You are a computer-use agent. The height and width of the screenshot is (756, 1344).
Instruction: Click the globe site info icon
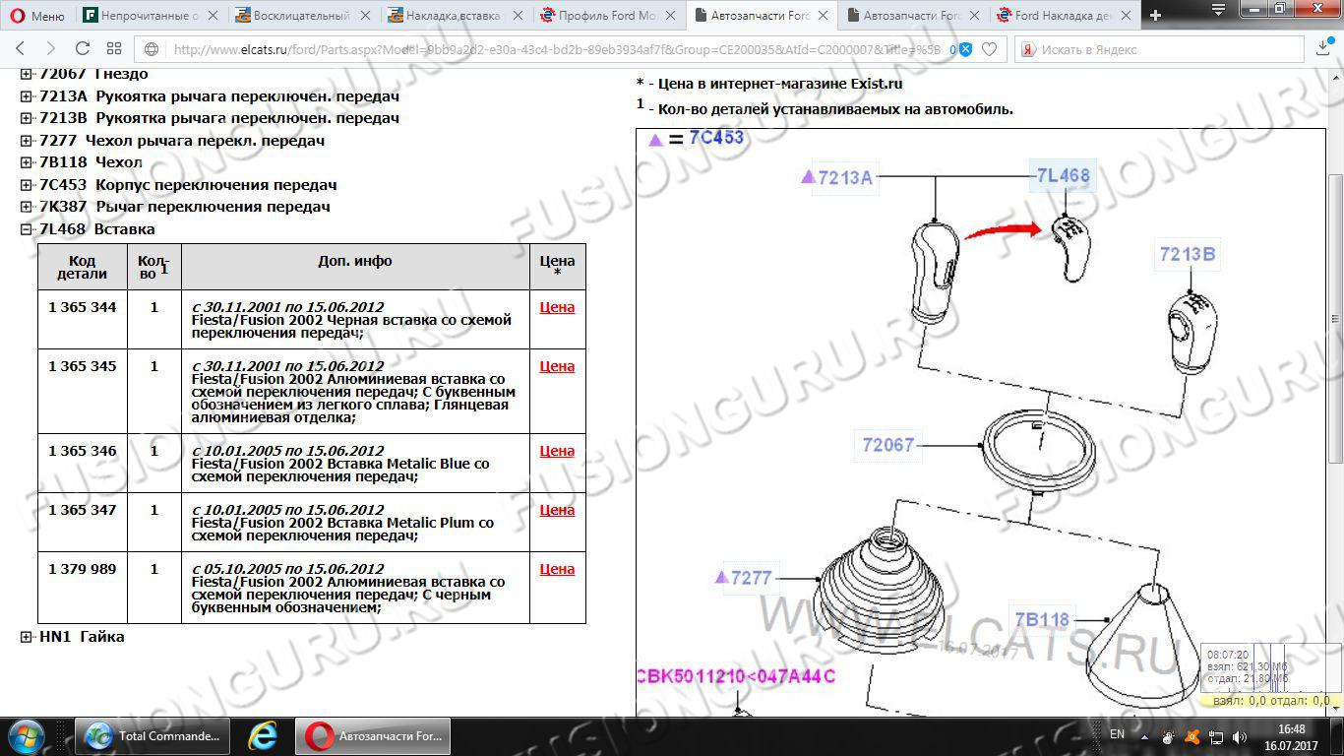coord(153,49)
